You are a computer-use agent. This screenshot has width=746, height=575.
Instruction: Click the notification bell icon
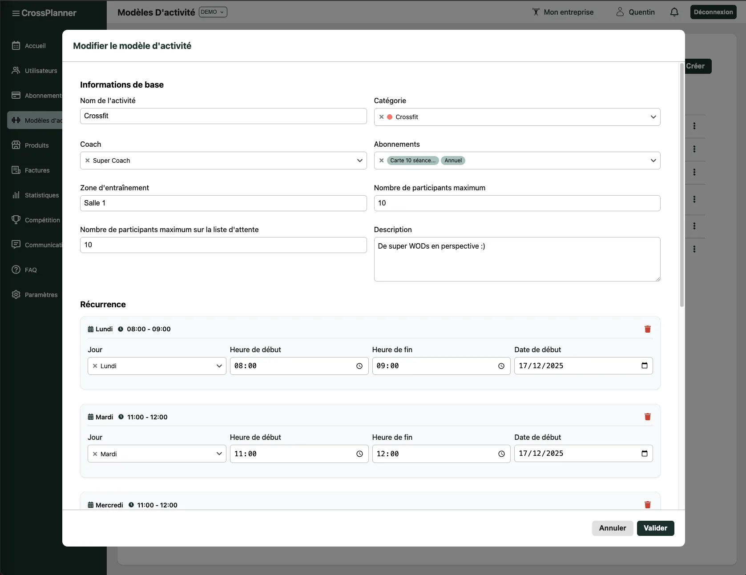click(674, 12)
